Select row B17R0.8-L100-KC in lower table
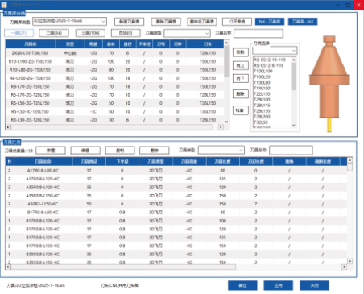364x294 pixels. 176,221
